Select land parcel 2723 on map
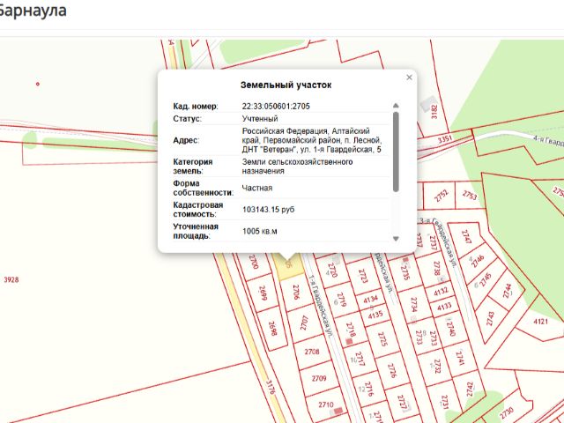Viewport: 564px width, 423px height. point(363,277)
